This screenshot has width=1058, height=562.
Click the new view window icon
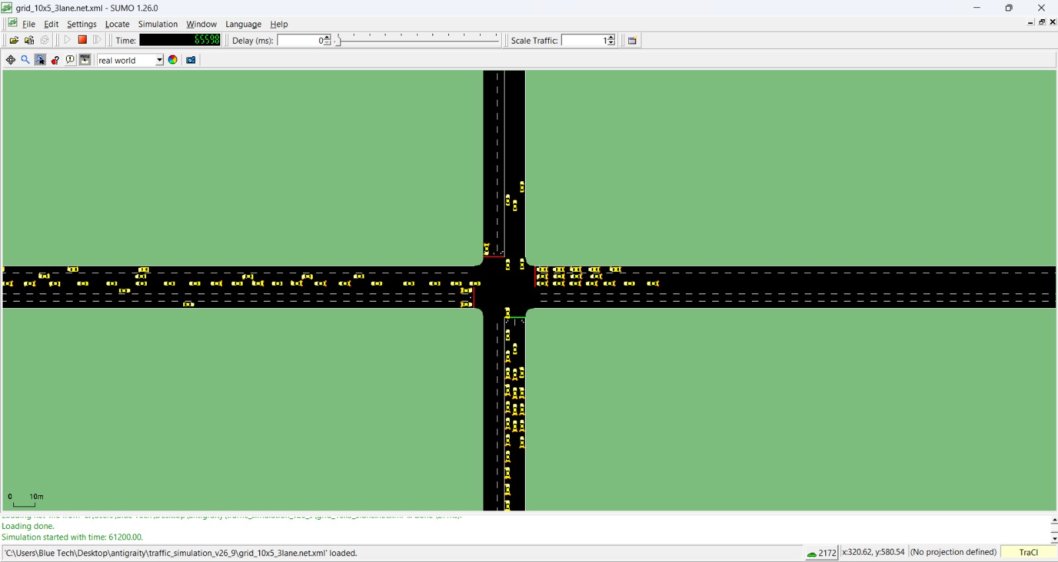pyautogui.click(x=632, y=40)
